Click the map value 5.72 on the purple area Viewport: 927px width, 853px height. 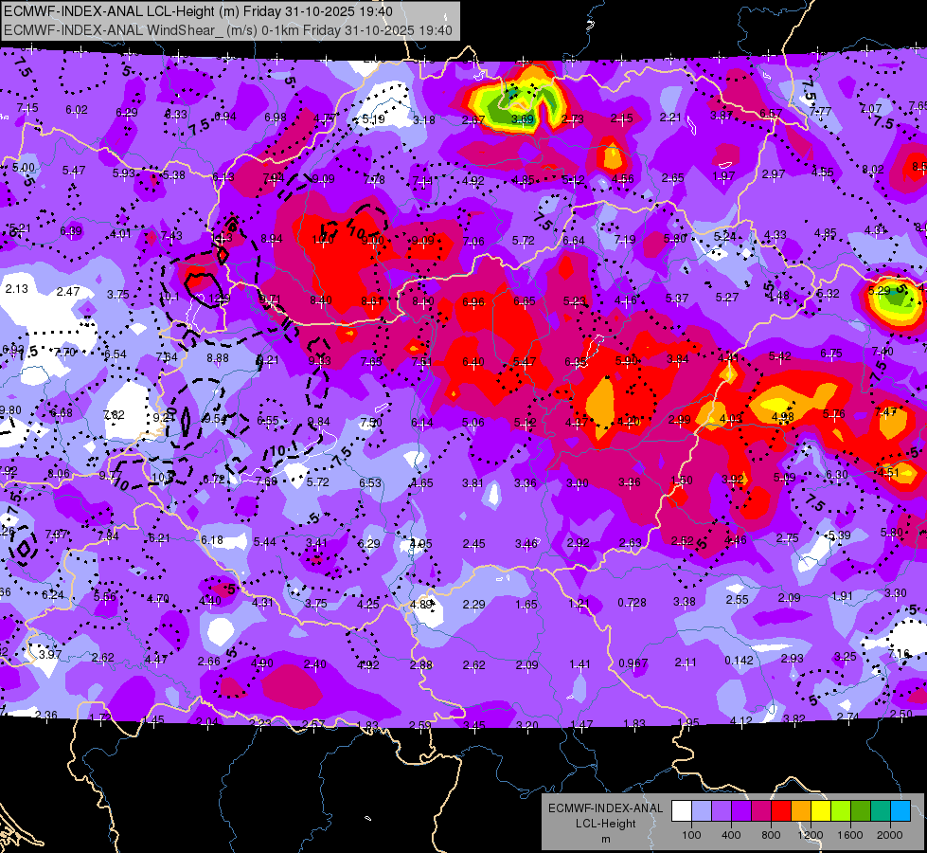pyautogui.click(x=524, y=241)
